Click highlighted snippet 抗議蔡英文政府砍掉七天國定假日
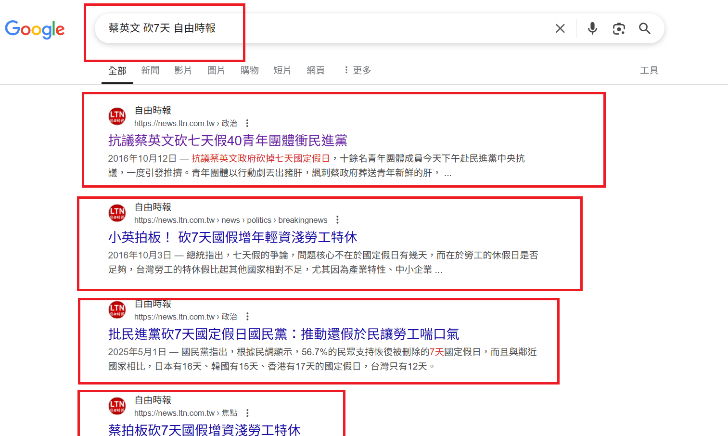 coord(261,158)
